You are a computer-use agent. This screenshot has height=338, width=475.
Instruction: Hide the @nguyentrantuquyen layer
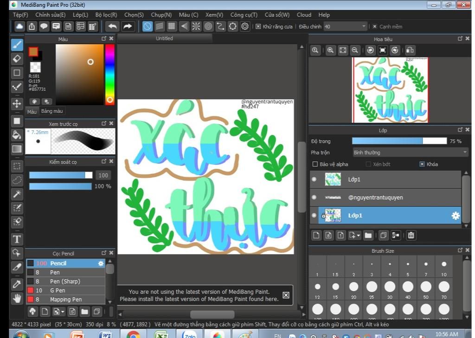coord(314,198)
